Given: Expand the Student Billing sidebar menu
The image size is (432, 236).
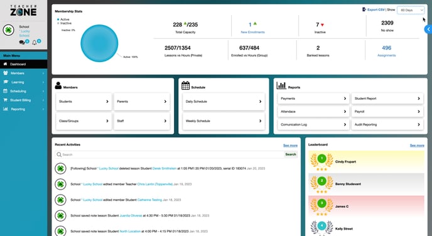Looking at the screenshot, I should 24,100.
